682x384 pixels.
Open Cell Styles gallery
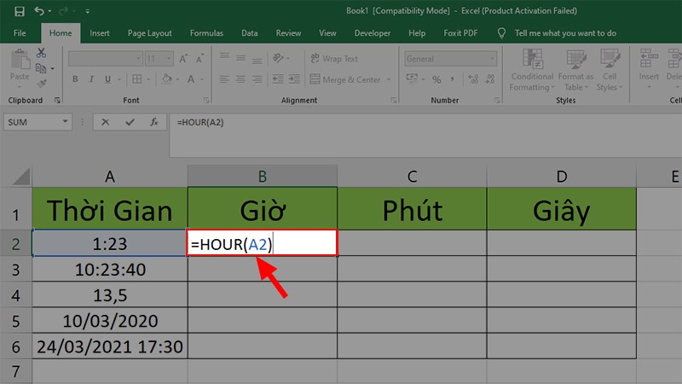(610, 70)
